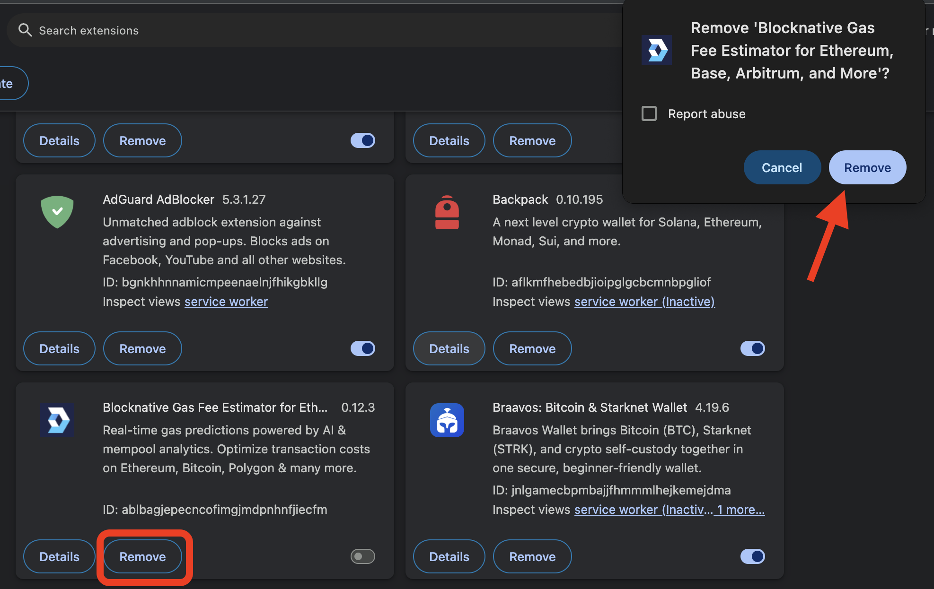Click the Braavos '1 more...' link
The image size is (934, 589).
[x=740, y=510]
